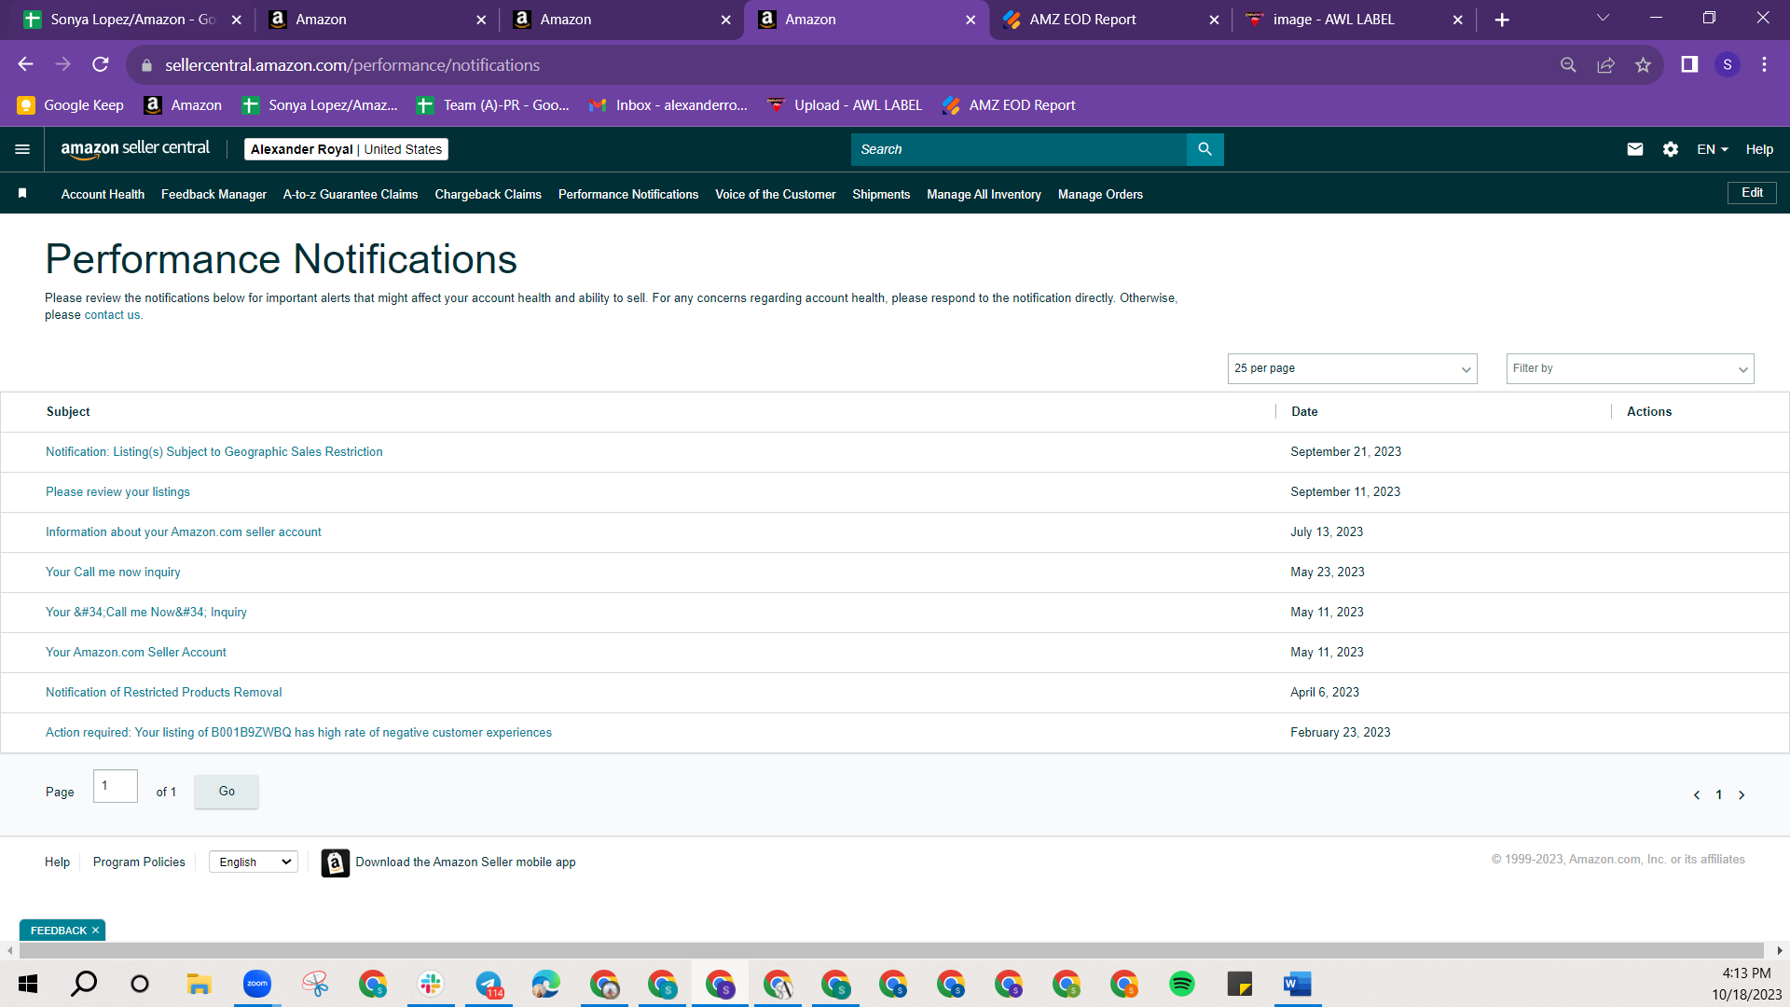Image resolution: width=1790 pixels, height=1007 pixels.
Task: Click the Alexander Royal | United States account switcher
Action: [346, 149]
